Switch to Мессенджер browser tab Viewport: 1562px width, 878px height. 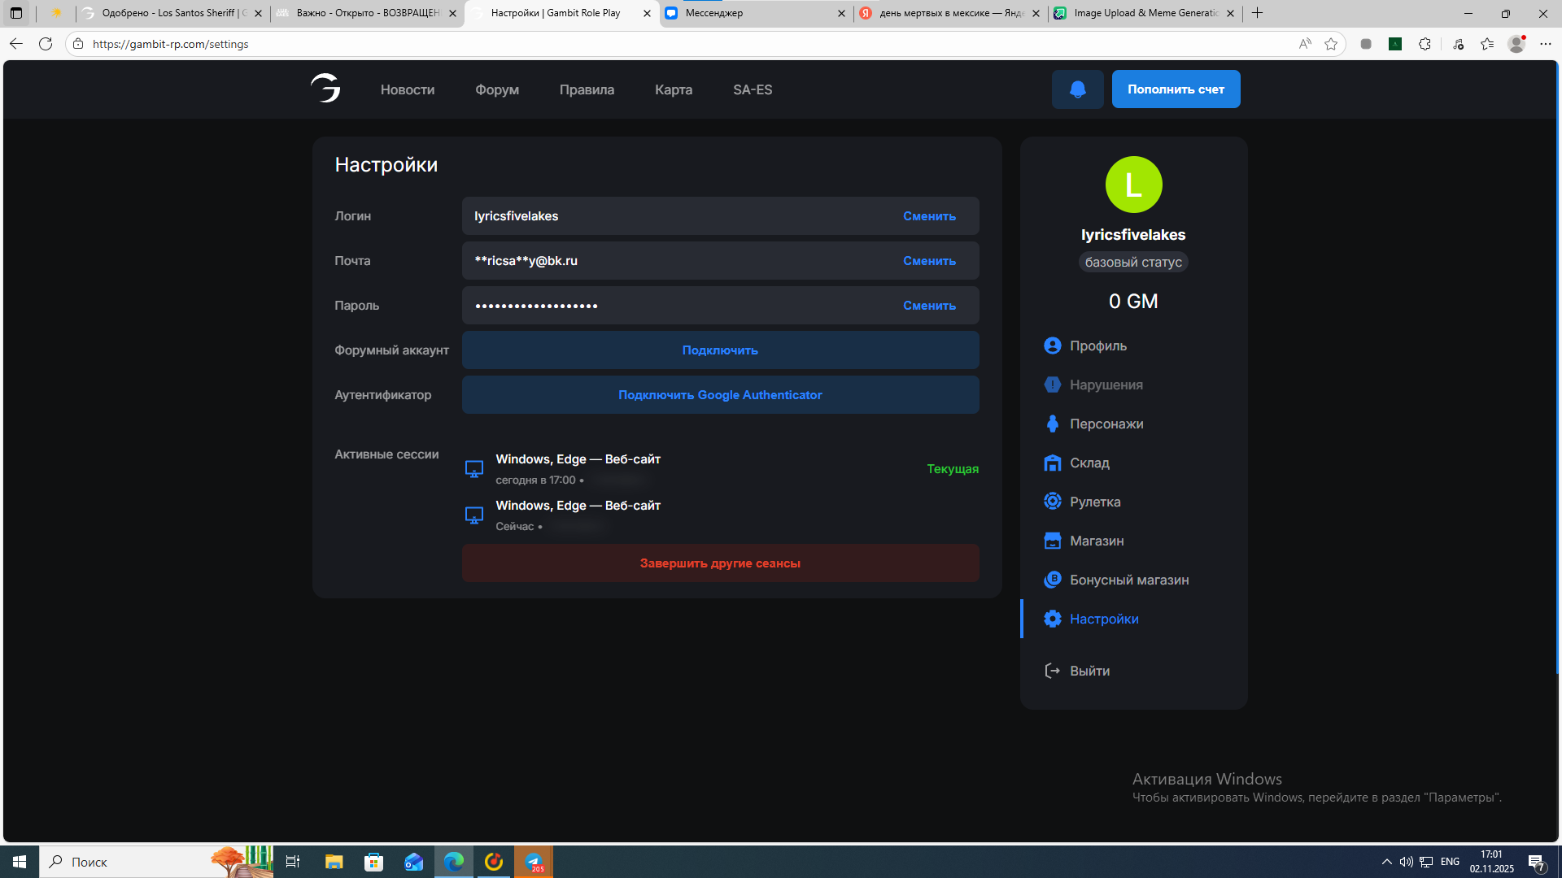click(x=748, y=13)
